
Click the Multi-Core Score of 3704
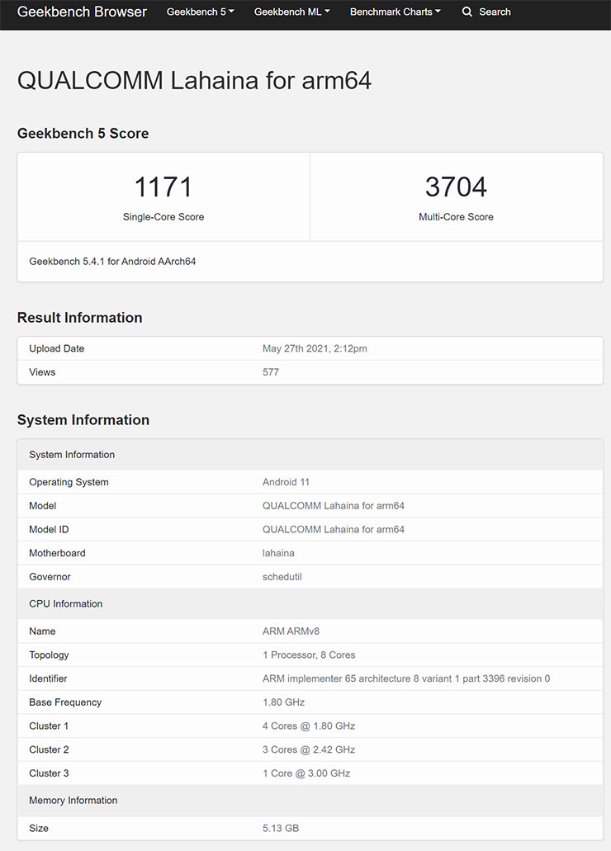click(456, 187)
